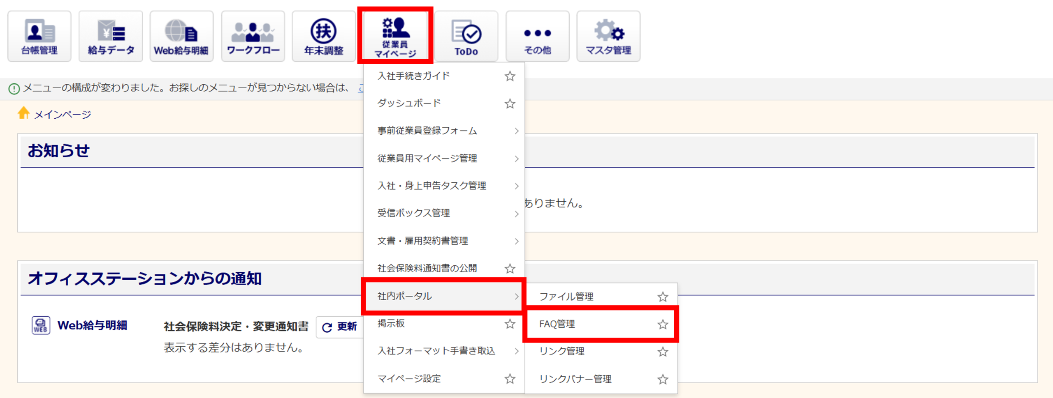Viewport: 1053px width, 398px height.
Task: Star the マイページ設定 menu item
Action: [510, 379]
